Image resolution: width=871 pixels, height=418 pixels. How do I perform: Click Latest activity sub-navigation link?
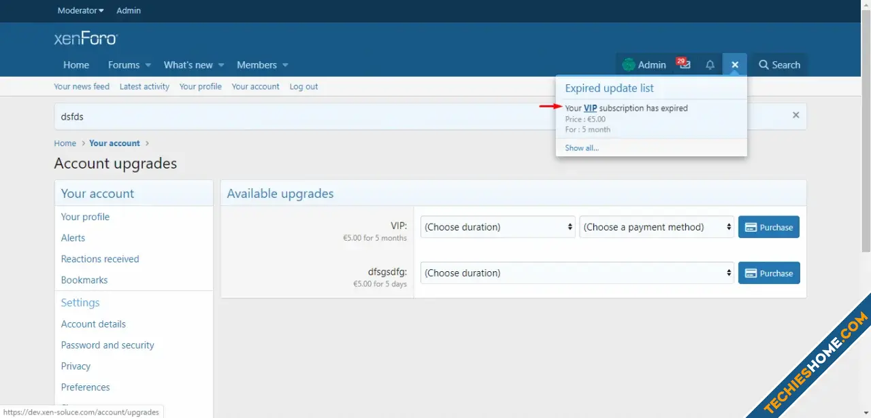point(144,86)
